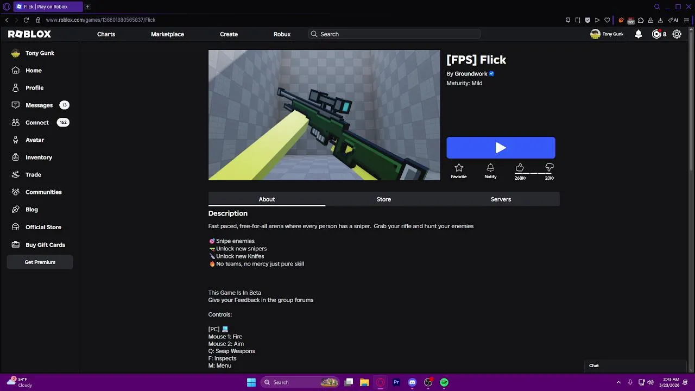Open Robux in Roblox navigation
This screenshot has height=391, width=695.
[x=282, y=34]
